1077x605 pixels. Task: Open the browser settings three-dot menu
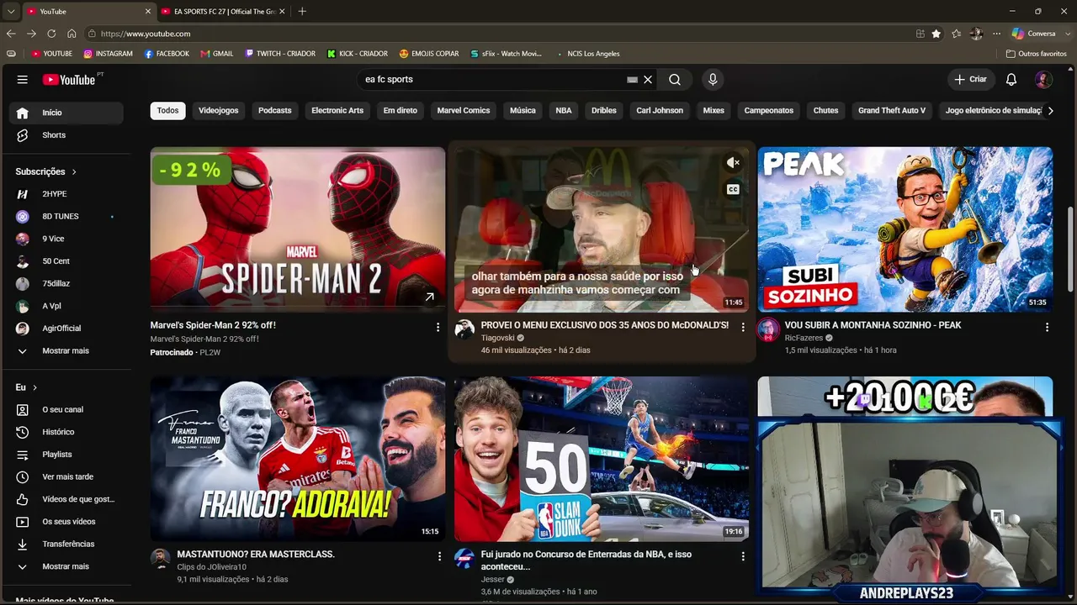997,34
